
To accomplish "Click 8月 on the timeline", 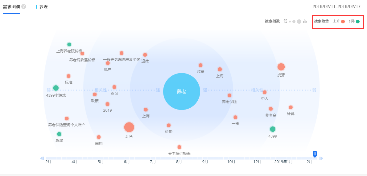I will coord(179,162).
